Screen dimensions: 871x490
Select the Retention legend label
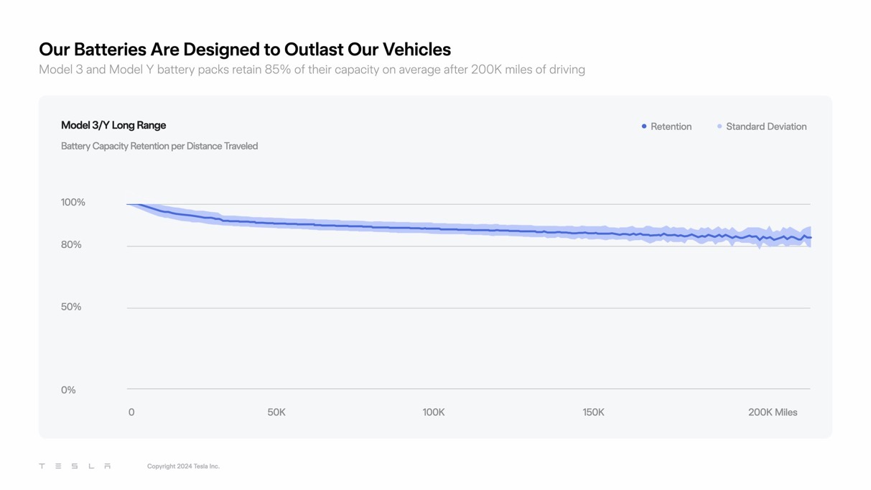[x=671, y=126]
